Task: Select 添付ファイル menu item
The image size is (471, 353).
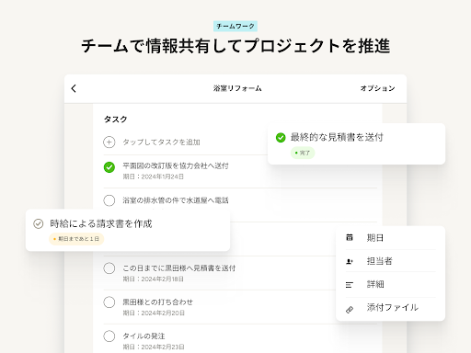Action: 390,308
